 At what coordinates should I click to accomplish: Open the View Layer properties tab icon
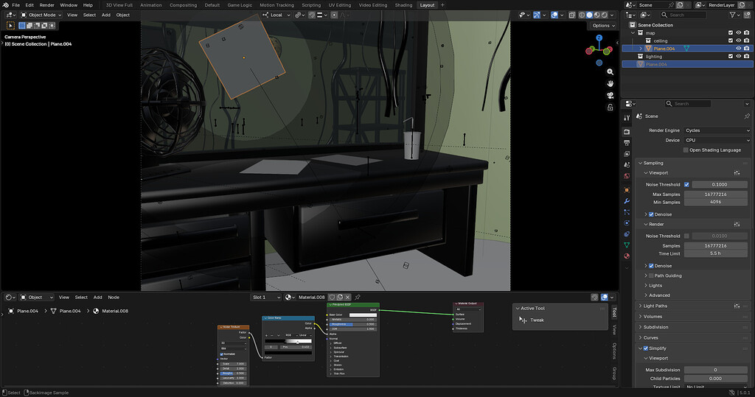[x=627, y=154]
